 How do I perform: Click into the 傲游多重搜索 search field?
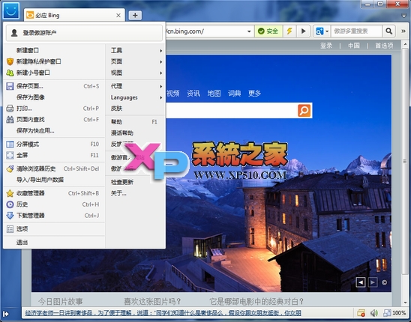[356, 31]
